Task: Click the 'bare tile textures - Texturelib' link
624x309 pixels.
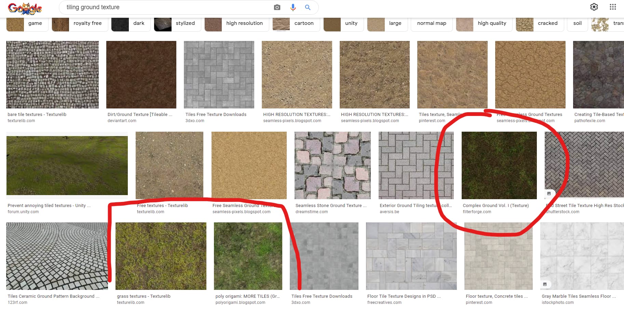Action: pos(37,115)
